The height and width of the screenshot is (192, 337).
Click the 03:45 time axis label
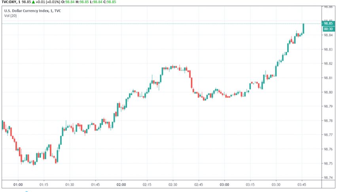click(302, 185)
